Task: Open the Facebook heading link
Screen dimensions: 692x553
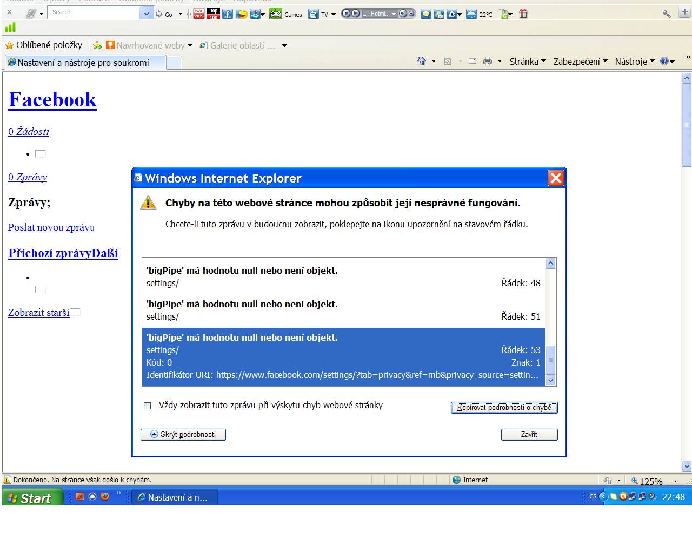Action: coord(52,100)
